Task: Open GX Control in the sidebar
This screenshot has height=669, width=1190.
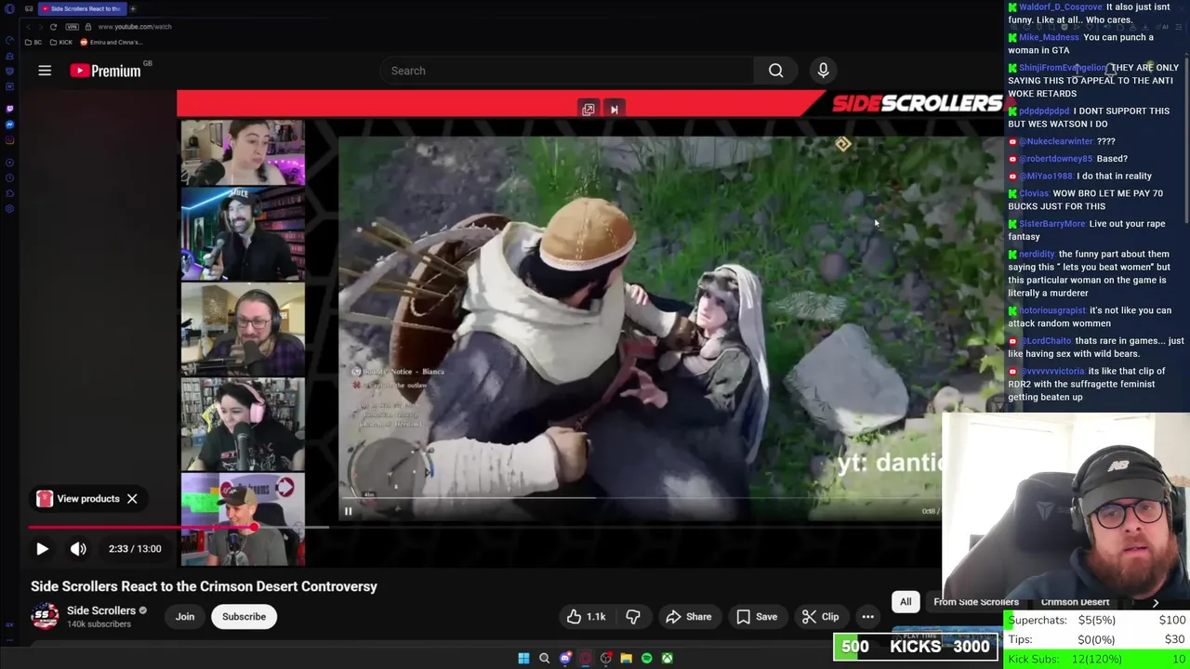Action: click(x=9, y=41)
